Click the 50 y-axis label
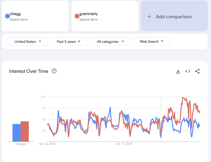This screenshot has height=162, width=211. pyautogui.click(x=44, y=119)
